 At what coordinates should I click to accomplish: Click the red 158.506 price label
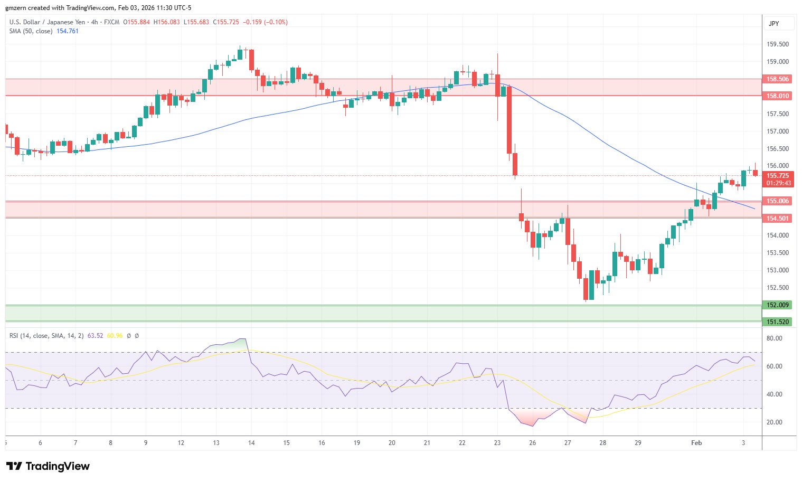(x=778, y=79)
